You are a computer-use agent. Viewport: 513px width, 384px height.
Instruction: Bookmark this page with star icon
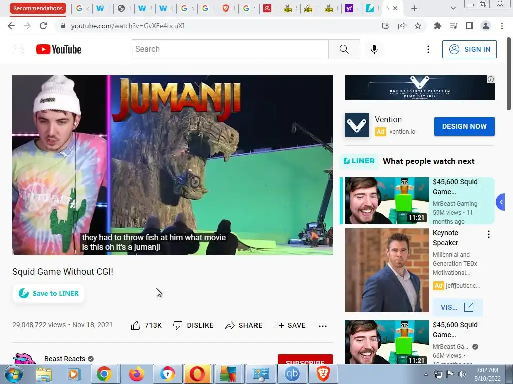pos(418,26)
